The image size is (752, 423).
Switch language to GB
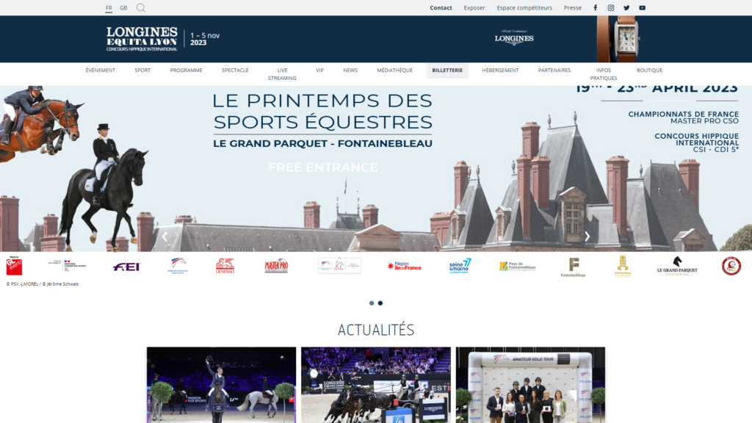pyautogui.click(x=123, y=7)
